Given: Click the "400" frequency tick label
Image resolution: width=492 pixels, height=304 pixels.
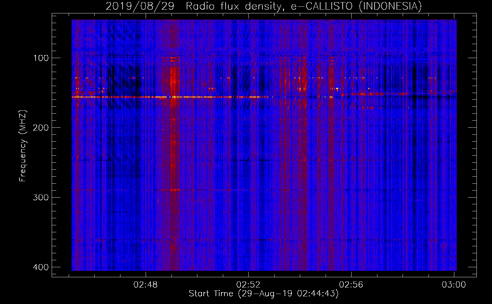Looking at the screenshot, I should pos(41,267).
